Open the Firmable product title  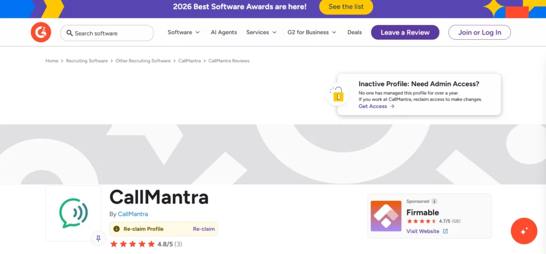(422, 213)
